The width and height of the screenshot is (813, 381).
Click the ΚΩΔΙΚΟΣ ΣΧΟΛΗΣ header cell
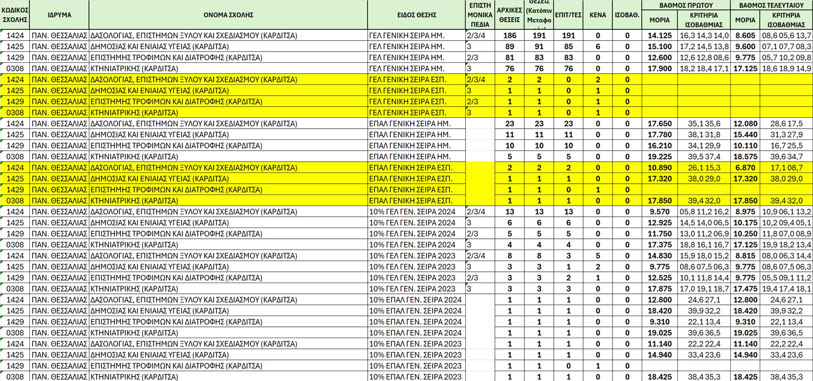coord(15,15)
